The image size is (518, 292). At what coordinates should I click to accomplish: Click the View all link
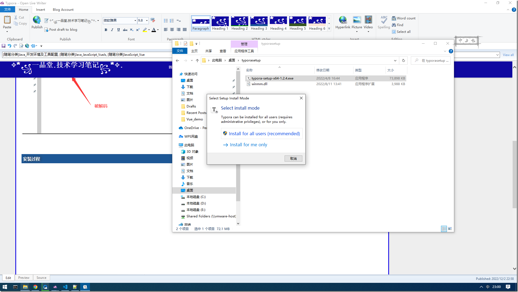(508, 55)
